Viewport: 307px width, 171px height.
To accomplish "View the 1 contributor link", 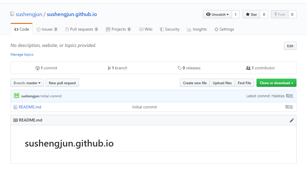I will tap(261, 68).
